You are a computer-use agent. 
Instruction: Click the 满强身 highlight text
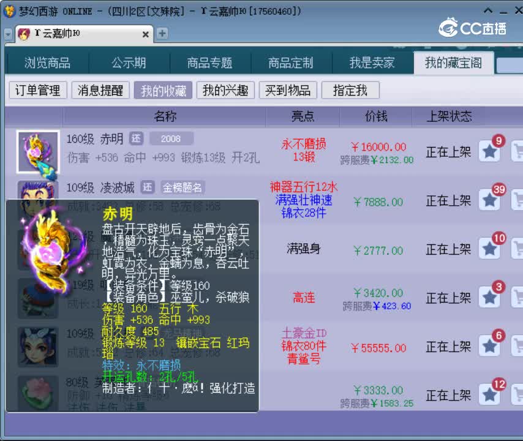point(304,249)
